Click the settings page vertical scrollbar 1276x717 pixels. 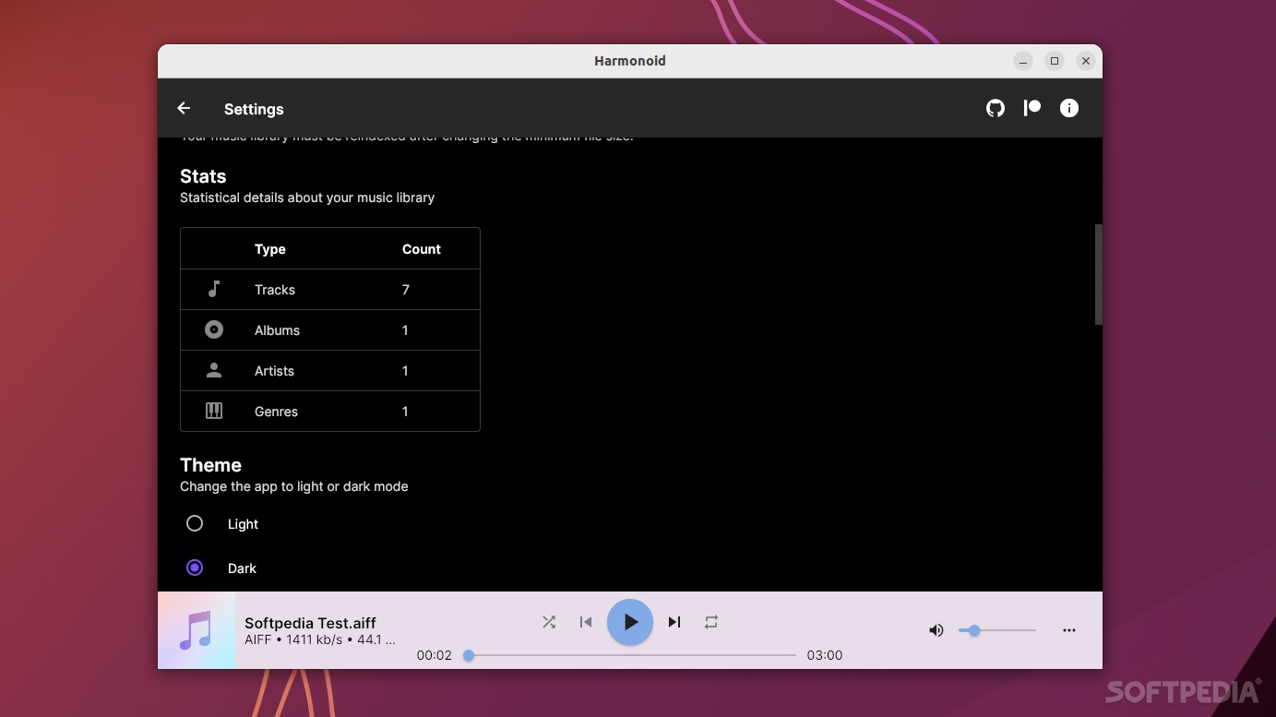[1098, 274]
